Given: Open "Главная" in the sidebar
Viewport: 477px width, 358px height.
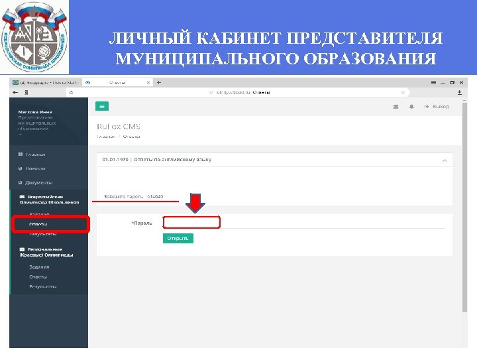Looking at the screenshot, I should pyautogui.click(x=32, y=154).
